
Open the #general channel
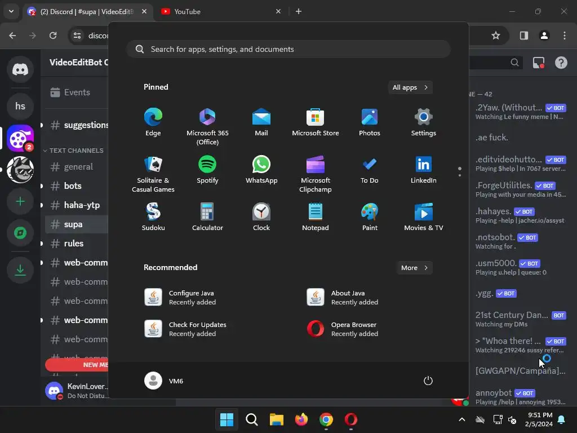(77, 166)
